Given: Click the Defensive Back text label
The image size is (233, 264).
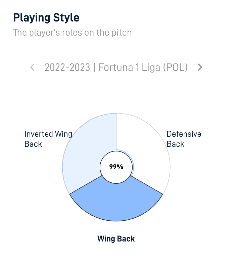Looking at the screenshot, I should (x=184, y=139).
